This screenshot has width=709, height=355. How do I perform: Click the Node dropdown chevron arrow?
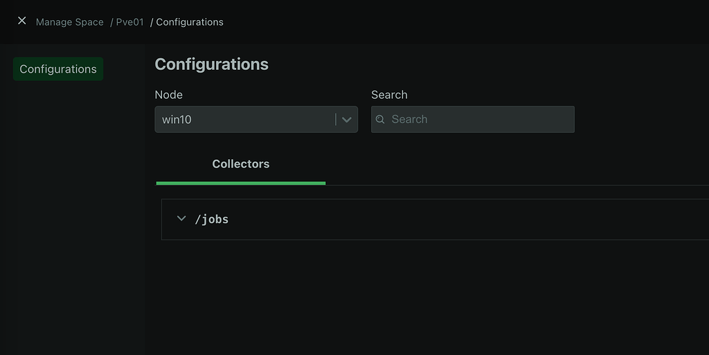(347, 120)
